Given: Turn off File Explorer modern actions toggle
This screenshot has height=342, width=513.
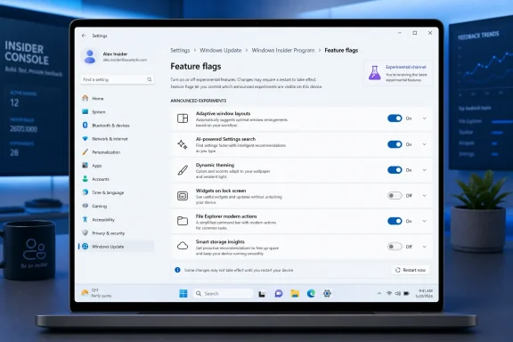Looking at the screenshot, I should (x=395, y=221).
